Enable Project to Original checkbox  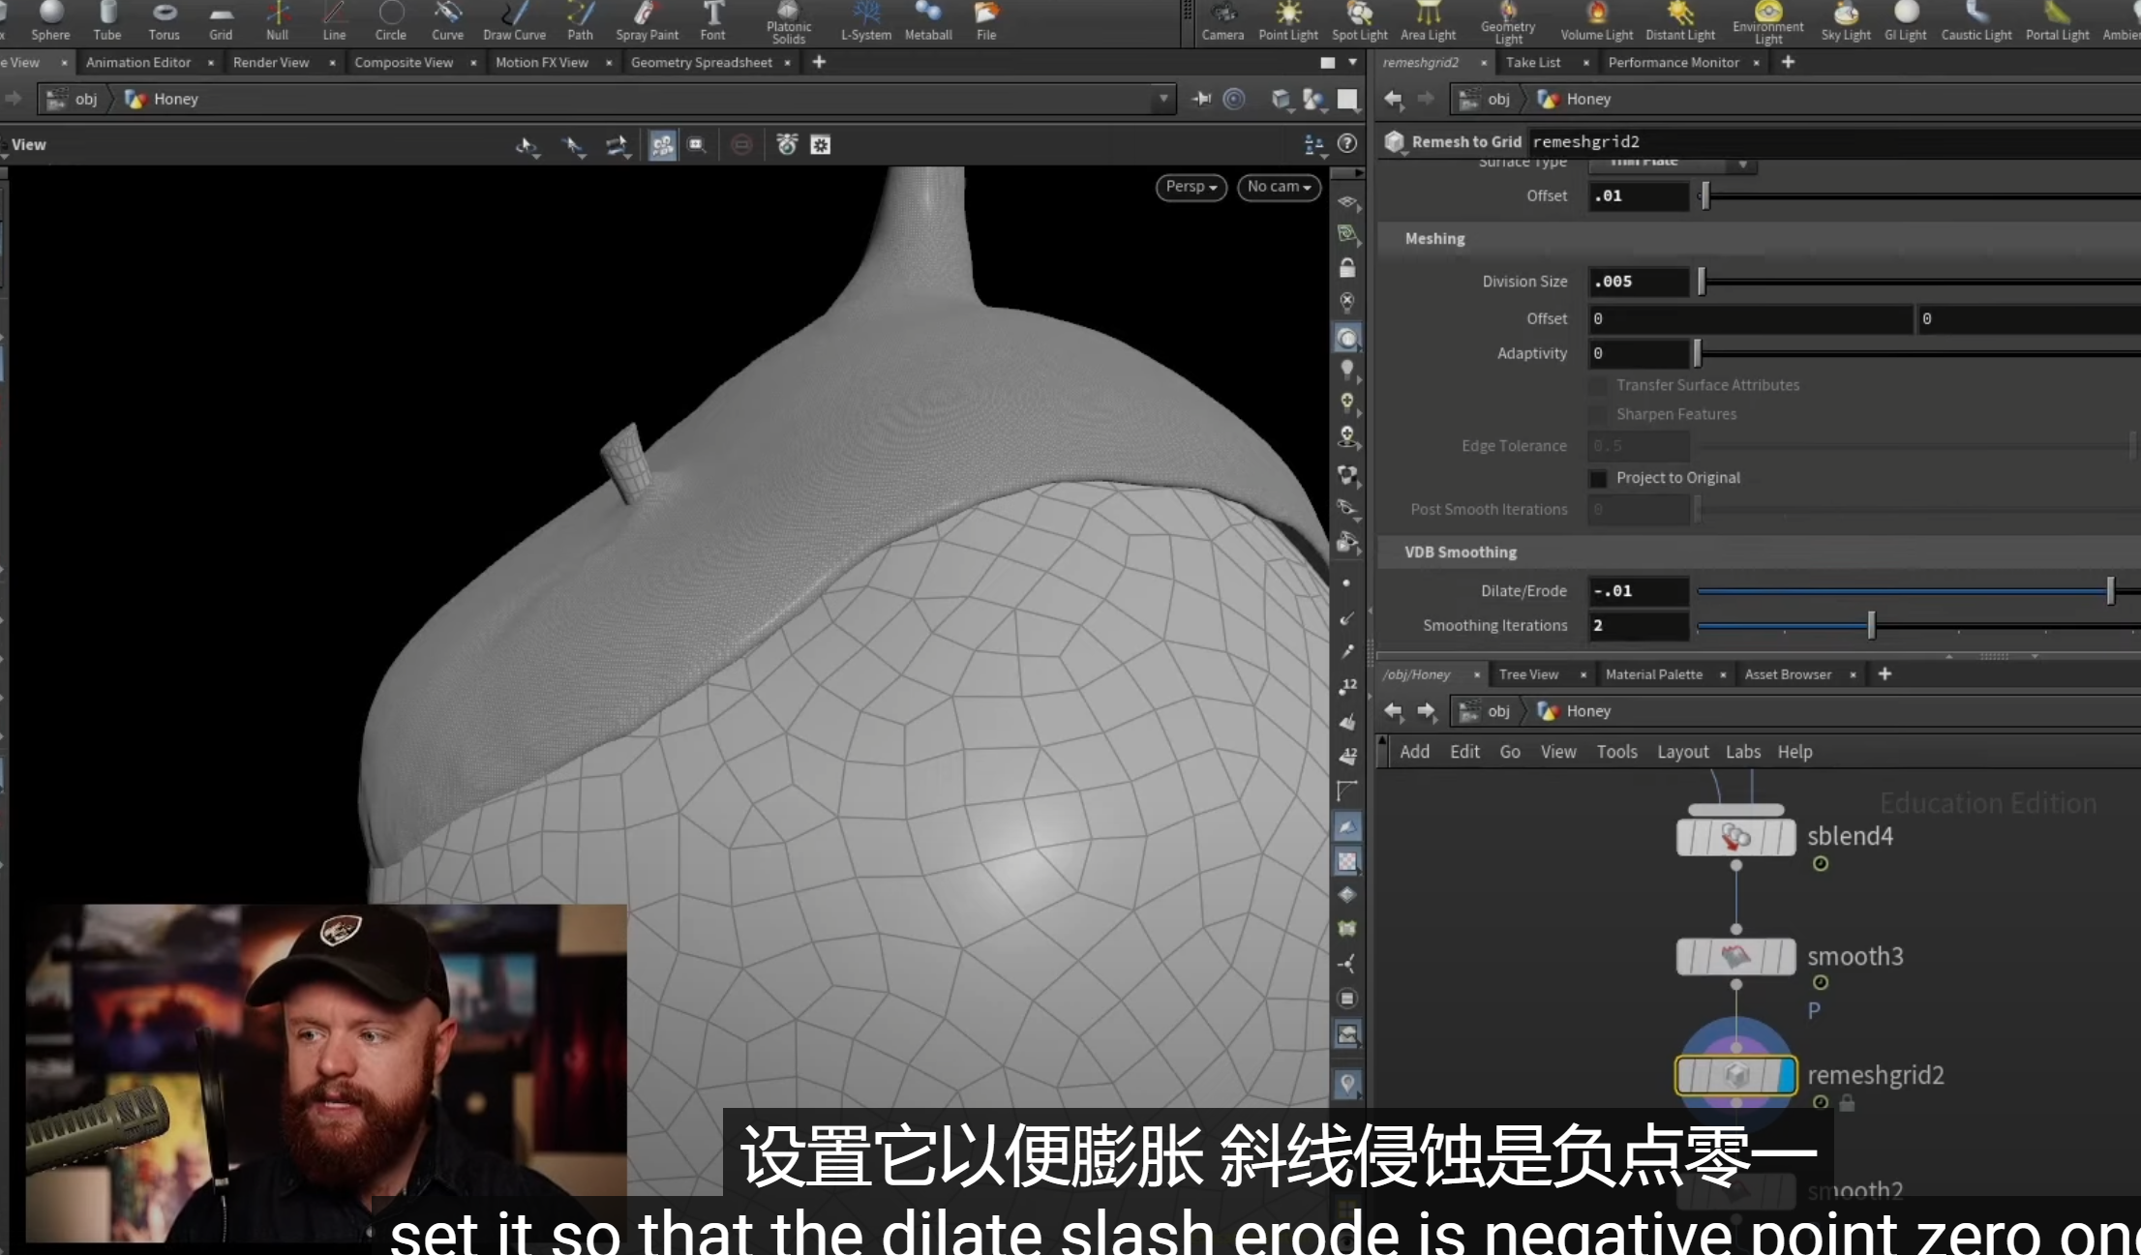coord(1598,478)
